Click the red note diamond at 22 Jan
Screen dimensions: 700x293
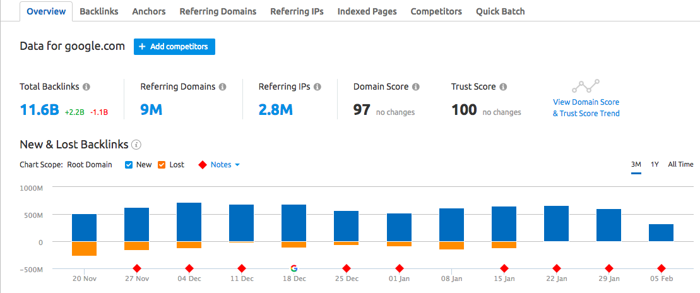pyautogui.click(x=557, y=268)
